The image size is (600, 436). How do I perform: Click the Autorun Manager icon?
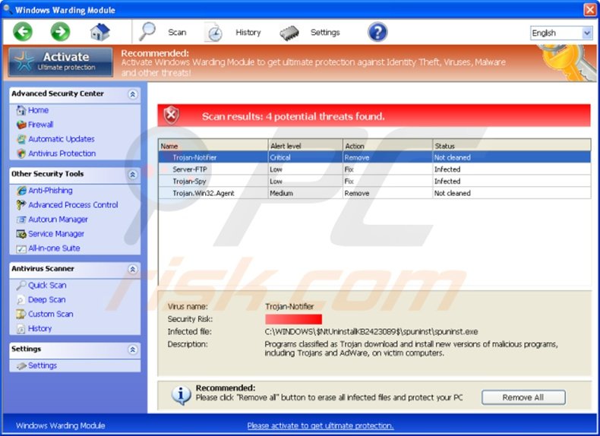coord(21,220)
